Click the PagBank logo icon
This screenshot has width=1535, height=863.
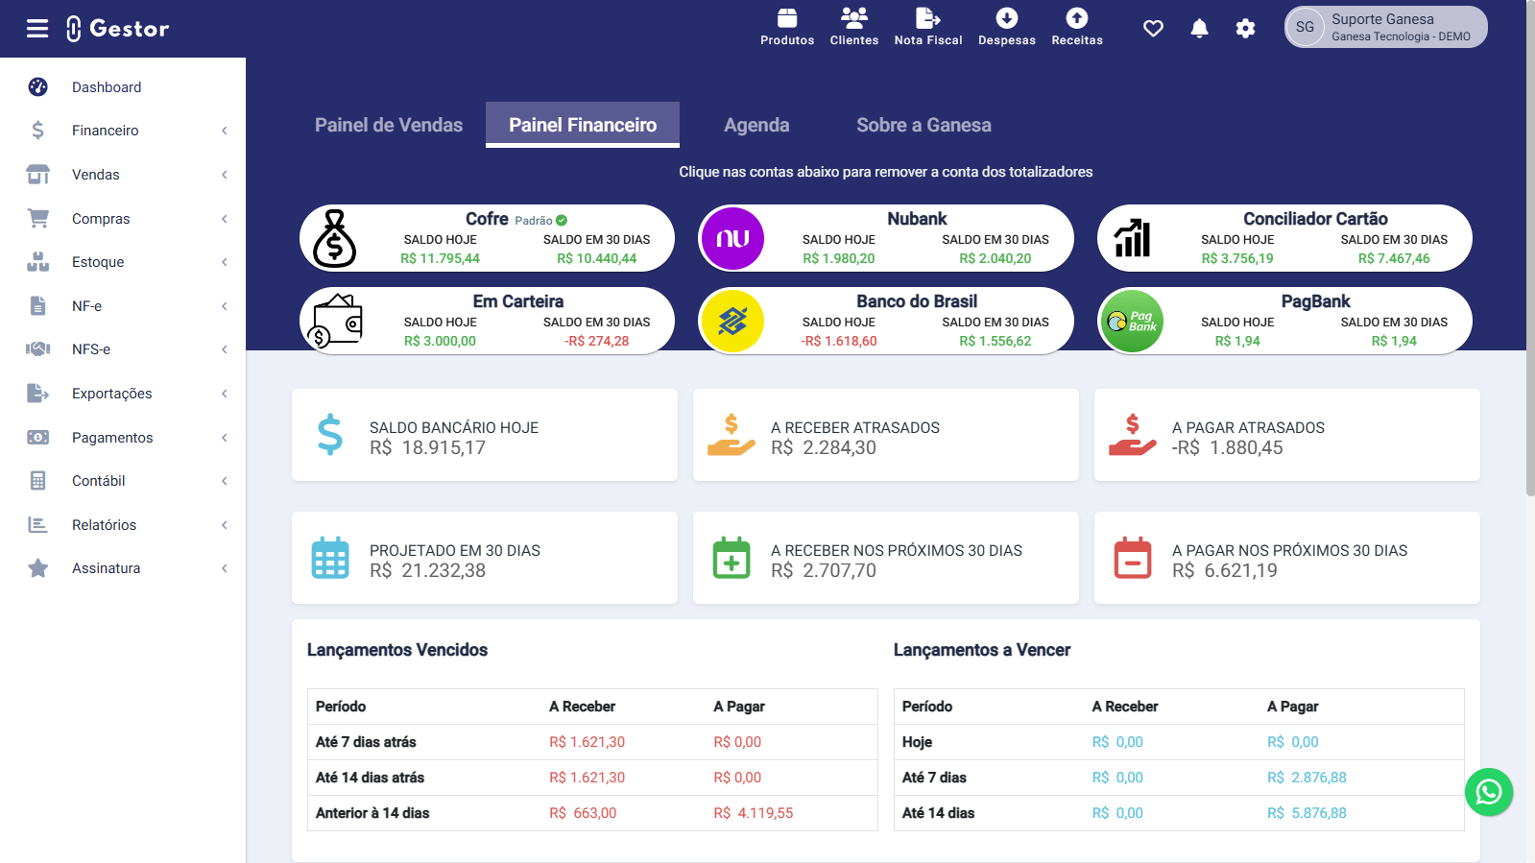point(1132,321)
